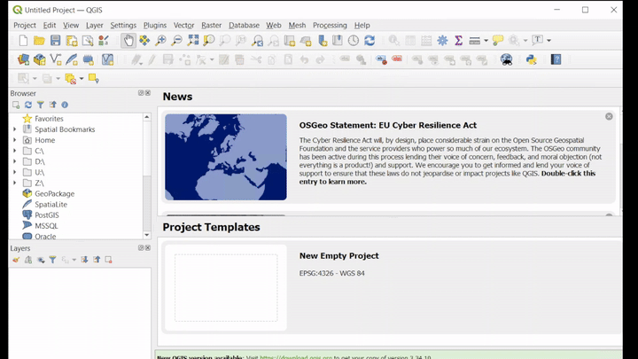Expand the Home tree node

click(15, 140)
